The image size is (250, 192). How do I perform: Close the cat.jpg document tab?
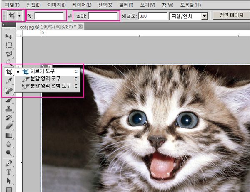(80, 27)
